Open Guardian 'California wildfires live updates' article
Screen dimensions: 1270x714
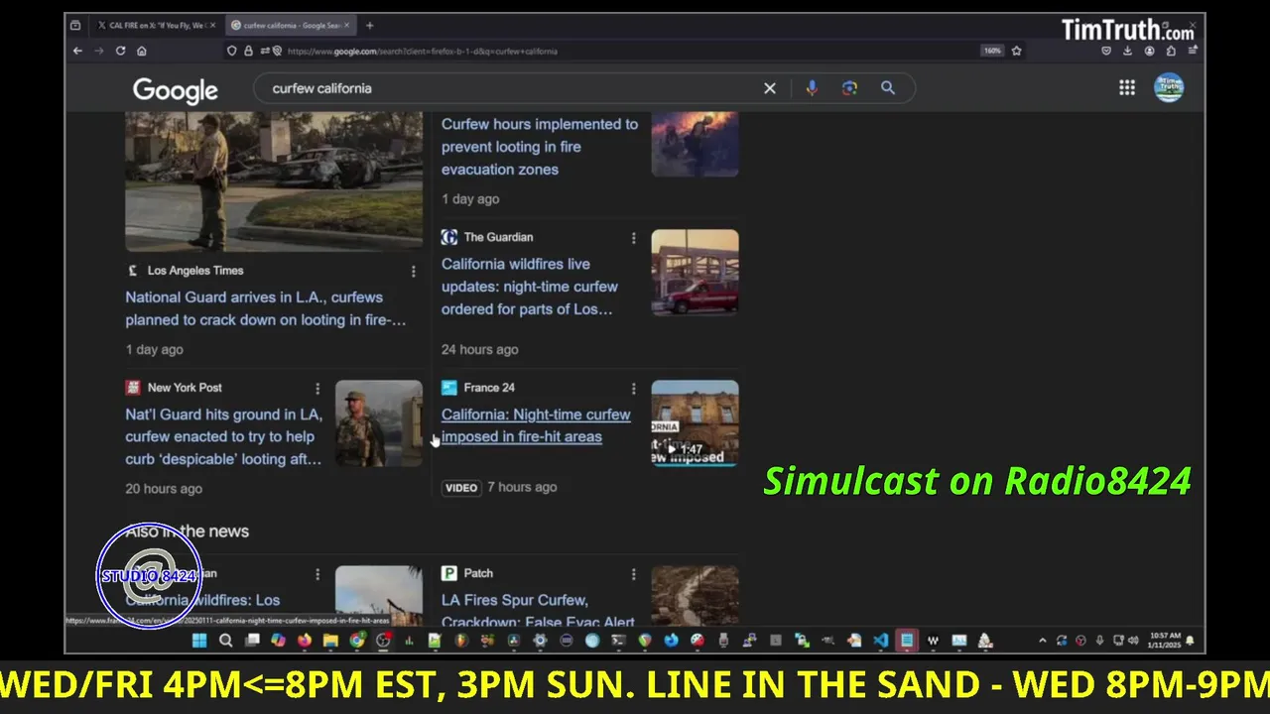tap(530, 287)
